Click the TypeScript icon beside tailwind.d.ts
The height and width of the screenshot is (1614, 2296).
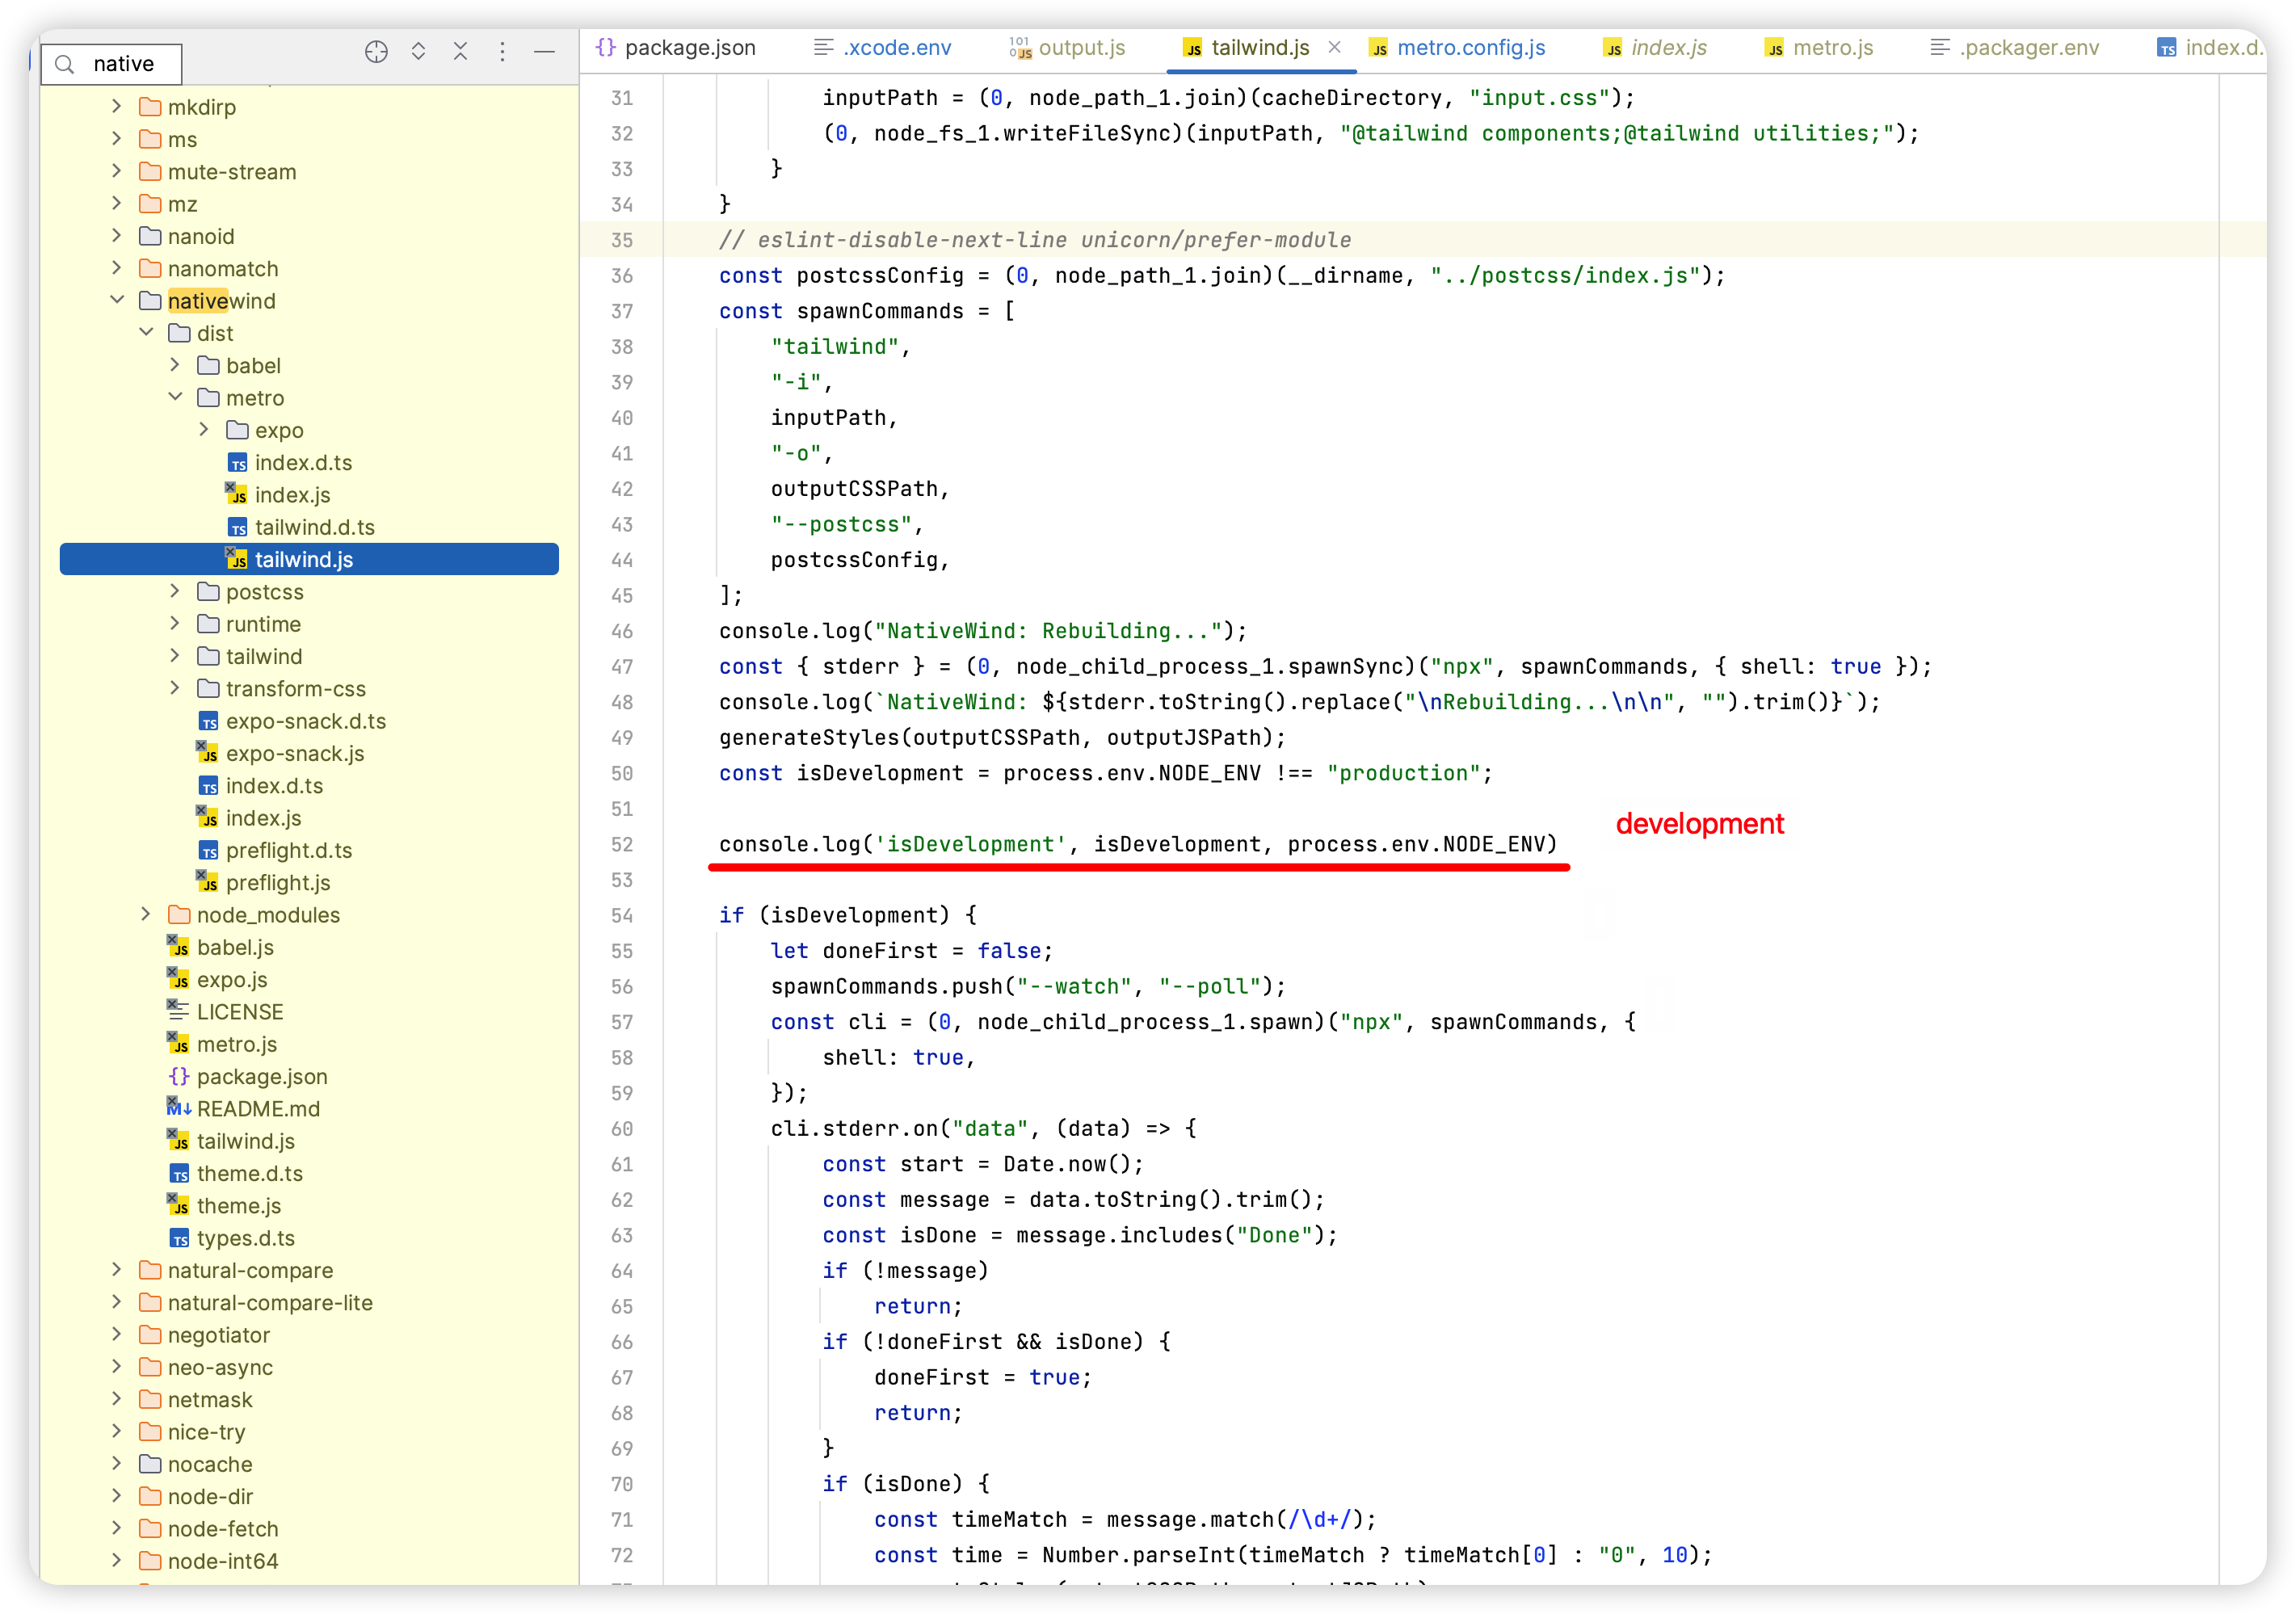[x=238, y=527]
